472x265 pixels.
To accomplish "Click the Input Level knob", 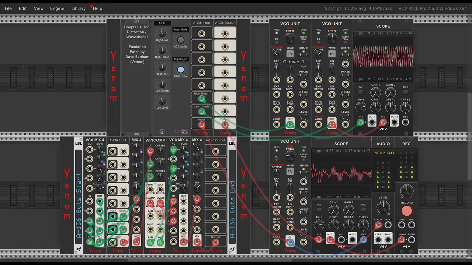I will (162, 67).
